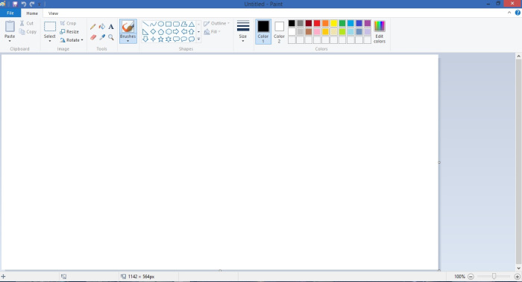The width and height of the screenshot is (522, 282).
Task: Pick the purple color swatch
Action: (x=368, y=23)
